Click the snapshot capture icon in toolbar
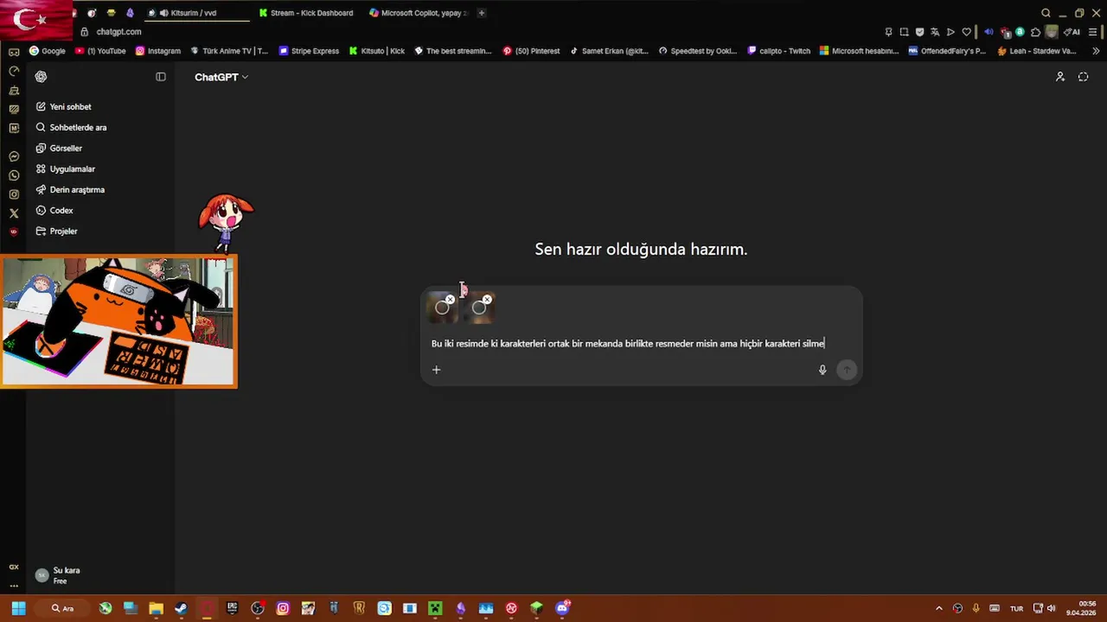 [x=904, y=32]
